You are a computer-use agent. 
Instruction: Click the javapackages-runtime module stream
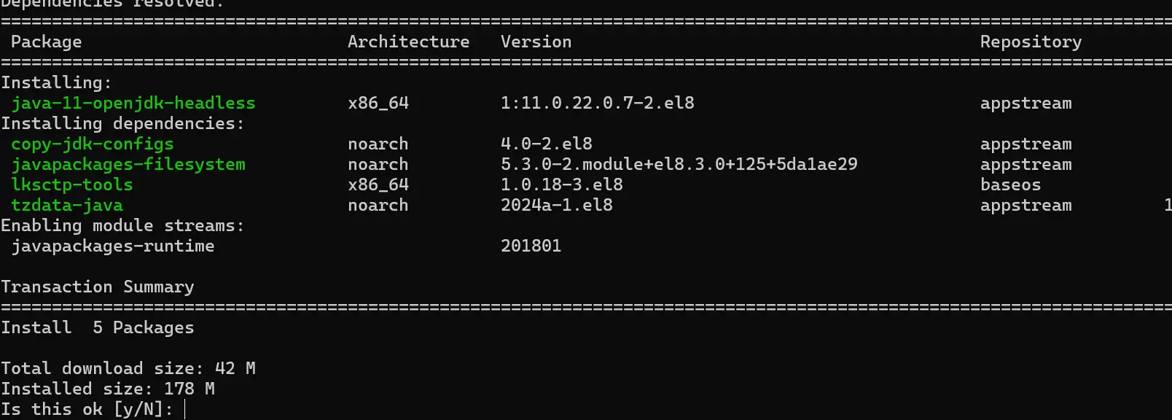pos(113,246)
